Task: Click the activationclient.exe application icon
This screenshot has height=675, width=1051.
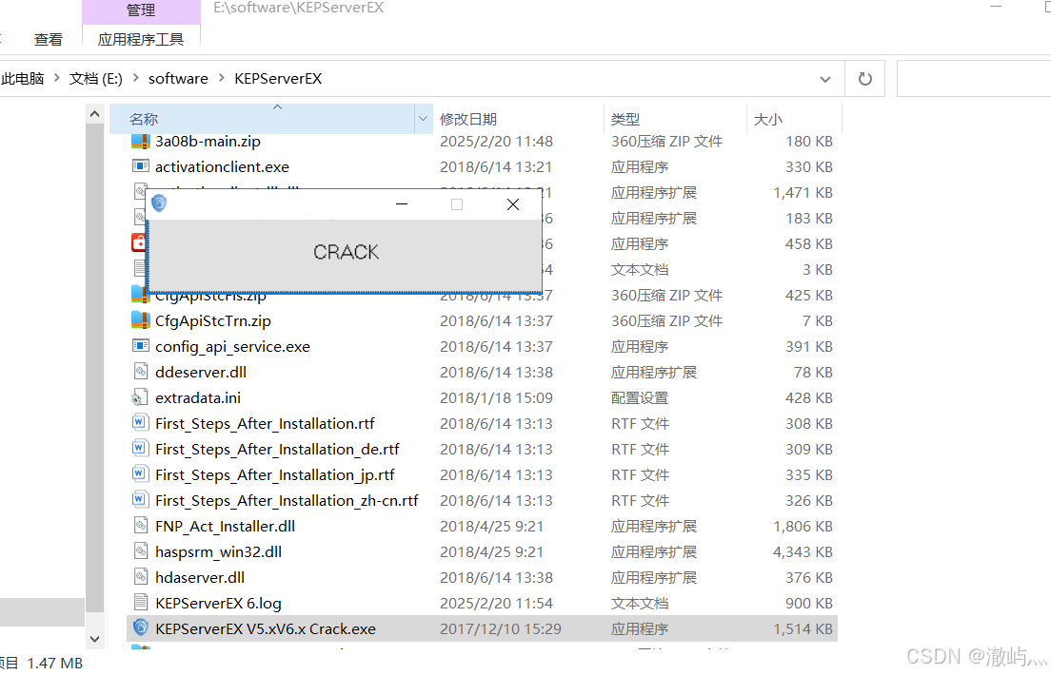Action: click(140, 166)
